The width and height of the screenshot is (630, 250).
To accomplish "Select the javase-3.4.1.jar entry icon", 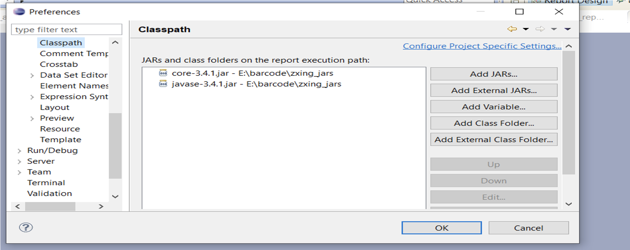I will tap(163, 84).
